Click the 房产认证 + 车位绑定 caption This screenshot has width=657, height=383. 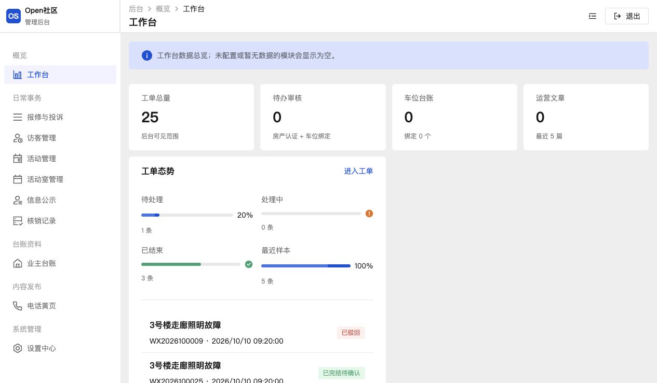302,136
